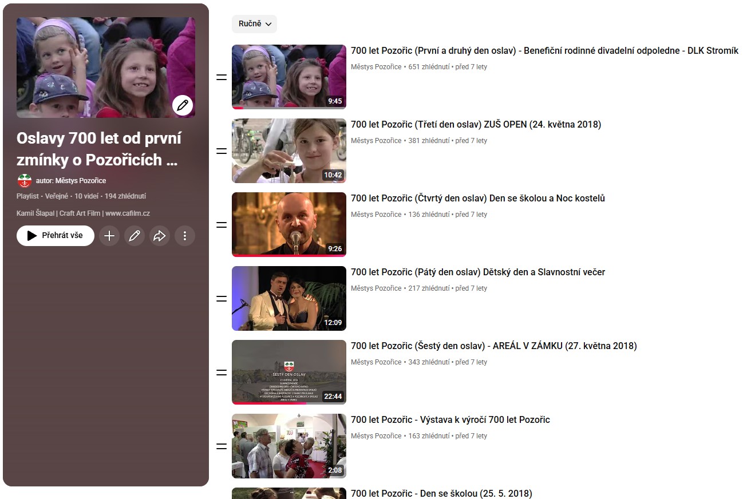Open the Ručně sort order dropdown
The width and height of the screenshot is (751, 499).
254,24
